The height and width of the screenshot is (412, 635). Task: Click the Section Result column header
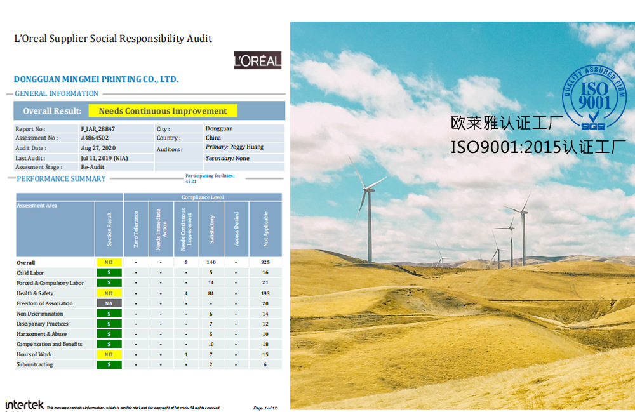click(x=109, y=229)
